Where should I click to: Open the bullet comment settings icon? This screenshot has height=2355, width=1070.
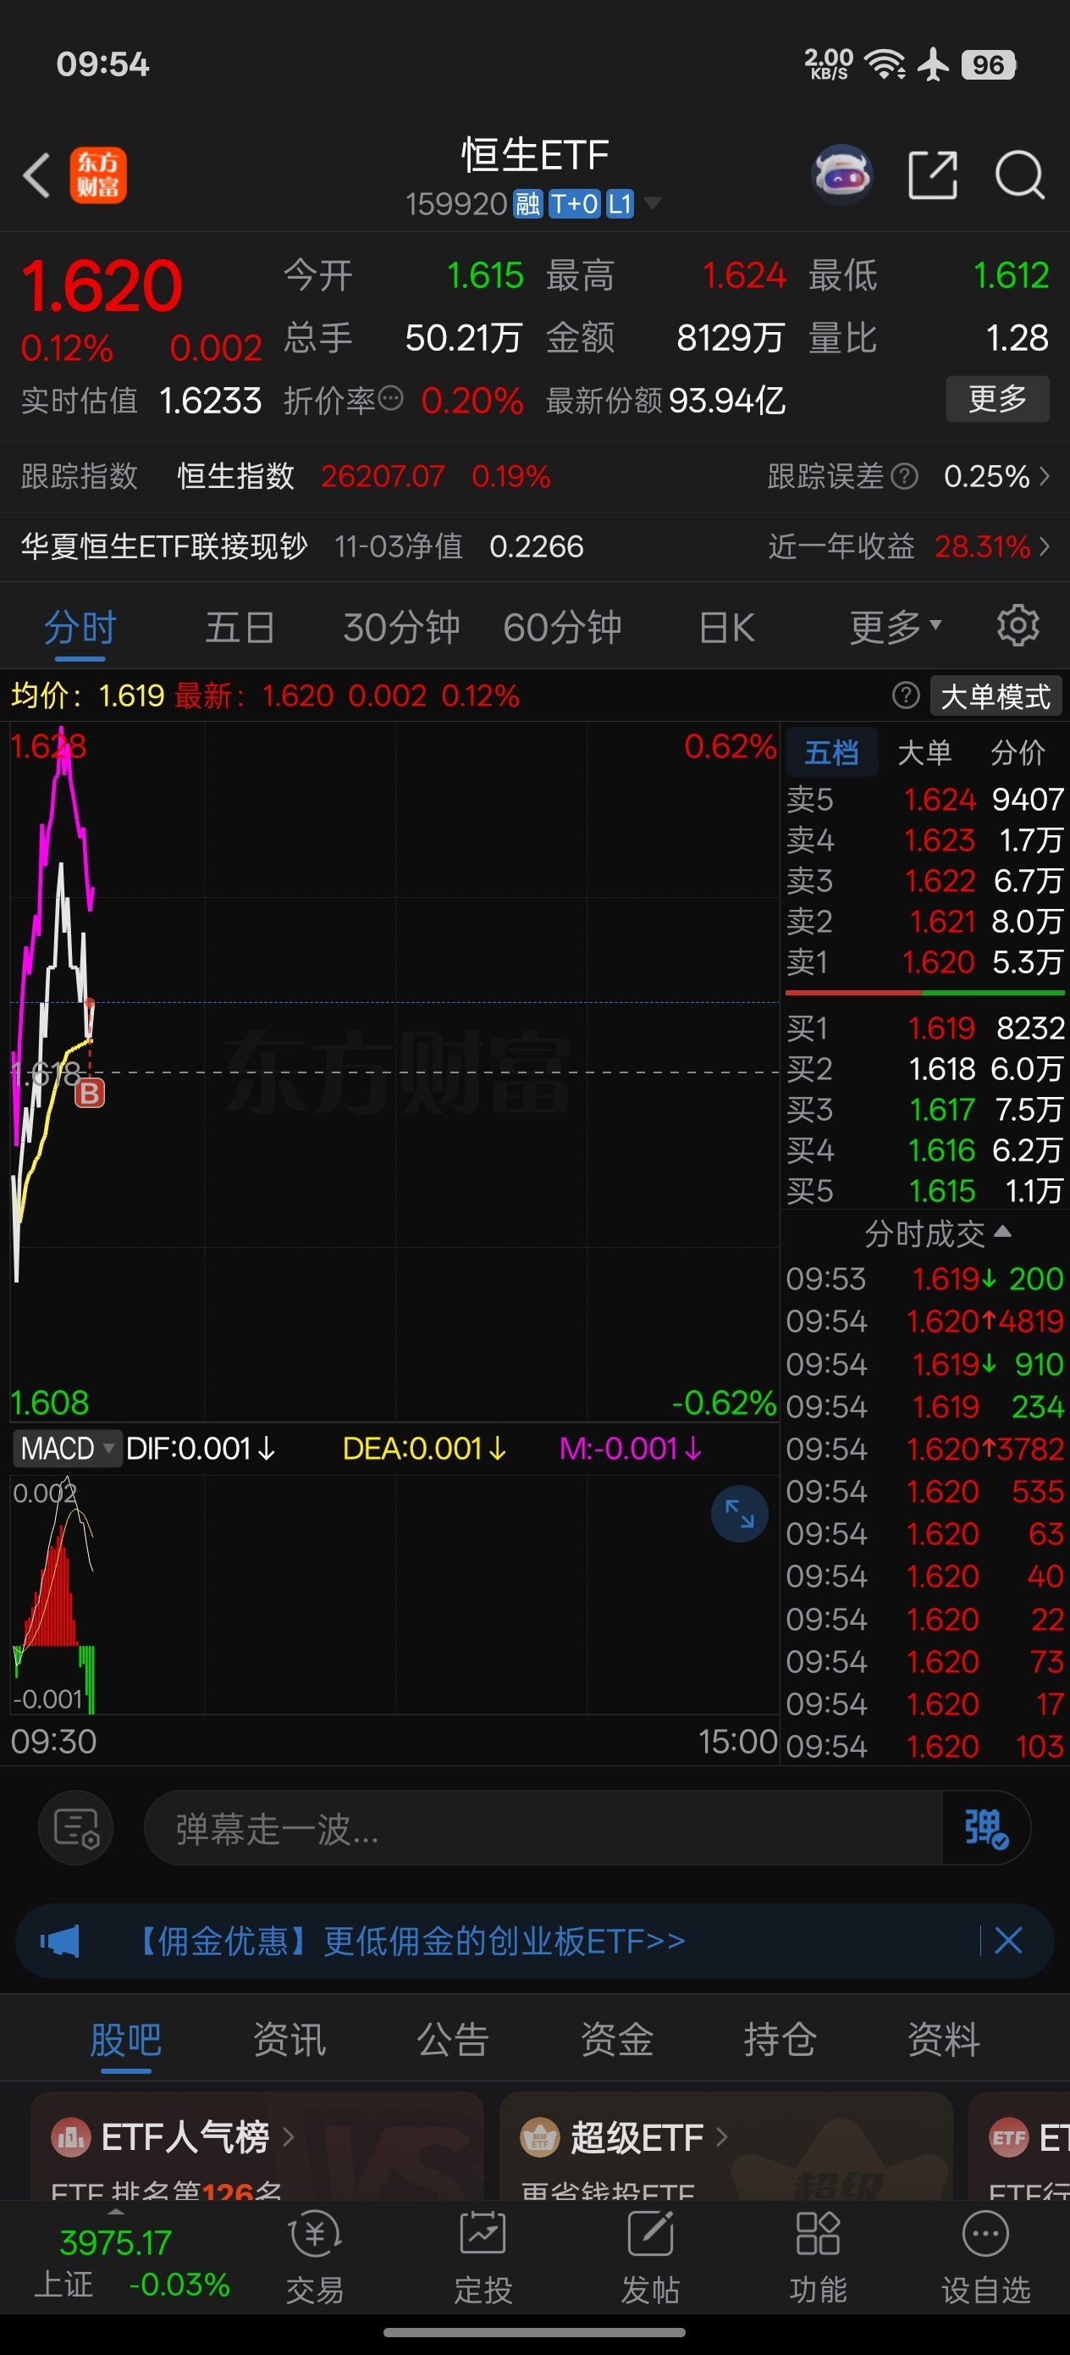coord(76,1828)
